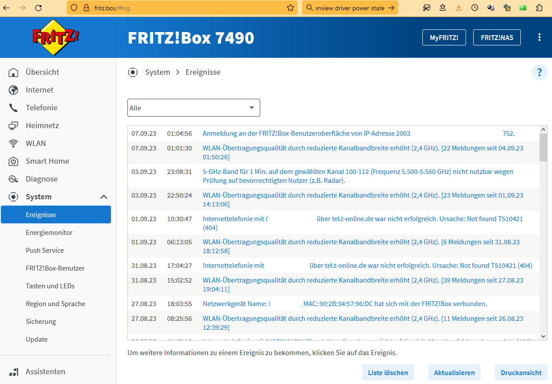
Task: Open the Energiemonitor page
Action: click(49, 232)
